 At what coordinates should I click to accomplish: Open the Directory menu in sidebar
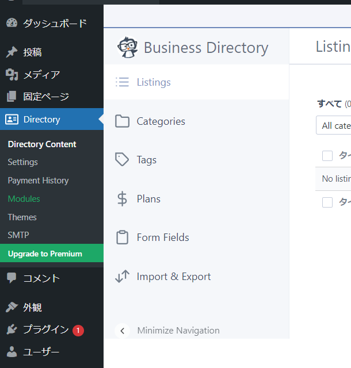tap(41, 120)
